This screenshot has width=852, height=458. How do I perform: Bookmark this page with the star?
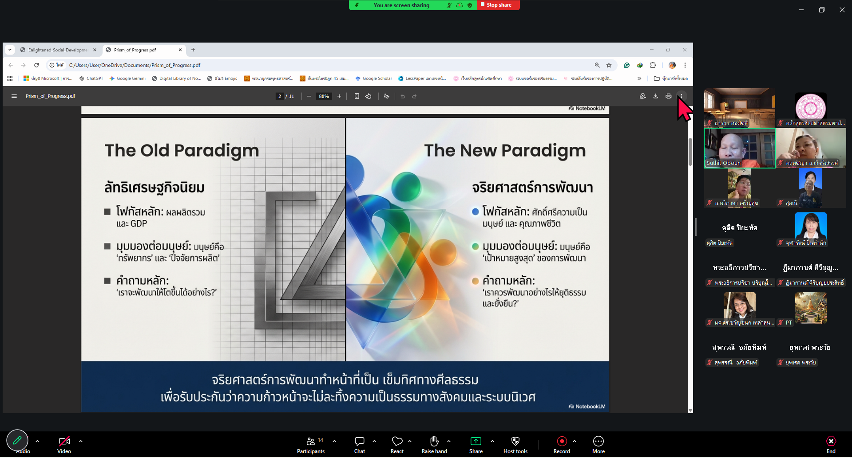[x=609, y=65]
